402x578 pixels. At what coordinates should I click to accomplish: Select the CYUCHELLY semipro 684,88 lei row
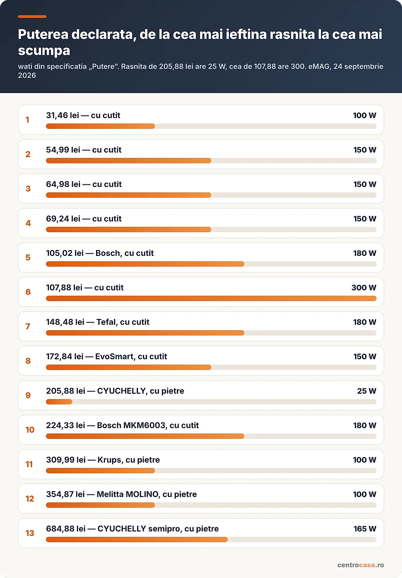pos(201,533)
